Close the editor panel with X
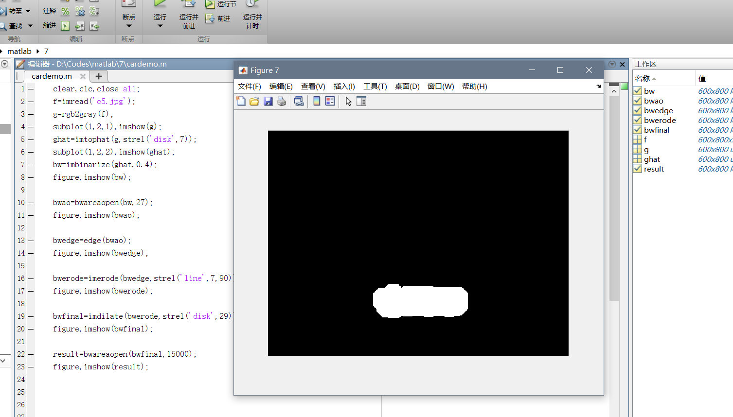This screenshot has height=417, width=733. pyautogui.click(x=622, y=64)
